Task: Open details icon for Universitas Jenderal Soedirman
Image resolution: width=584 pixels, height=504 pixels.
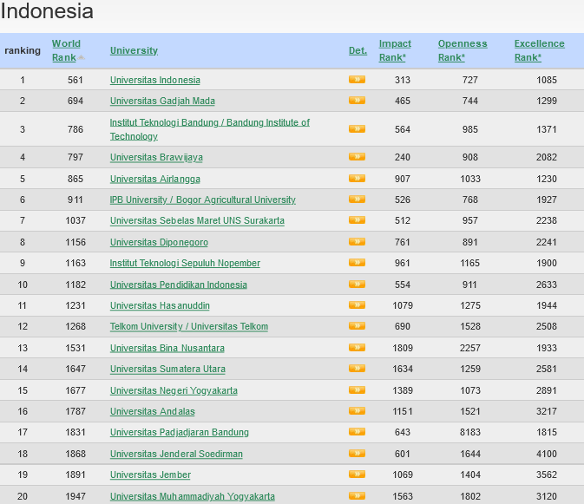Action: (357, 453)
